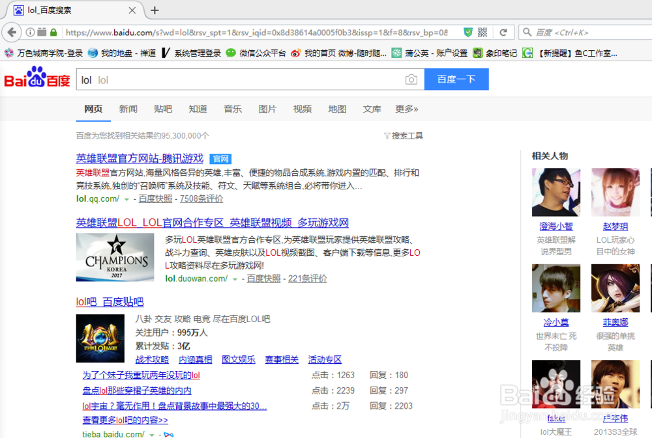Image resolution: width=652 pixels, height=438 pixels.
Task: Reload the page with the refresh icon
Action: [503, 32]
